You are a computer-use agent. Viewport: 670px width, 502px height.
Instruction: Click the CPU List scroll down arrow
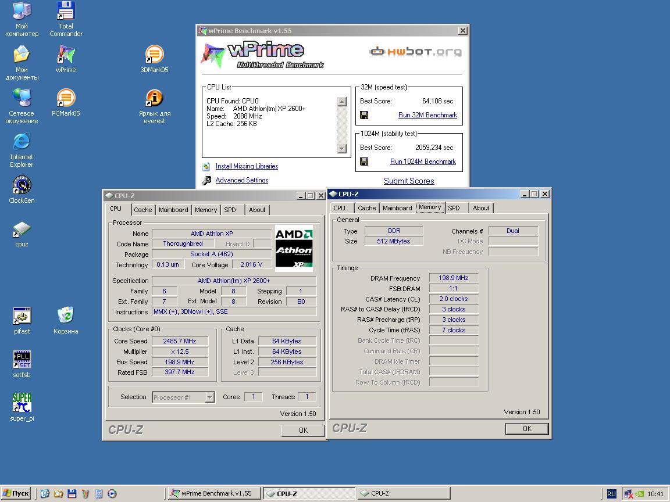[x=342, y=149]
